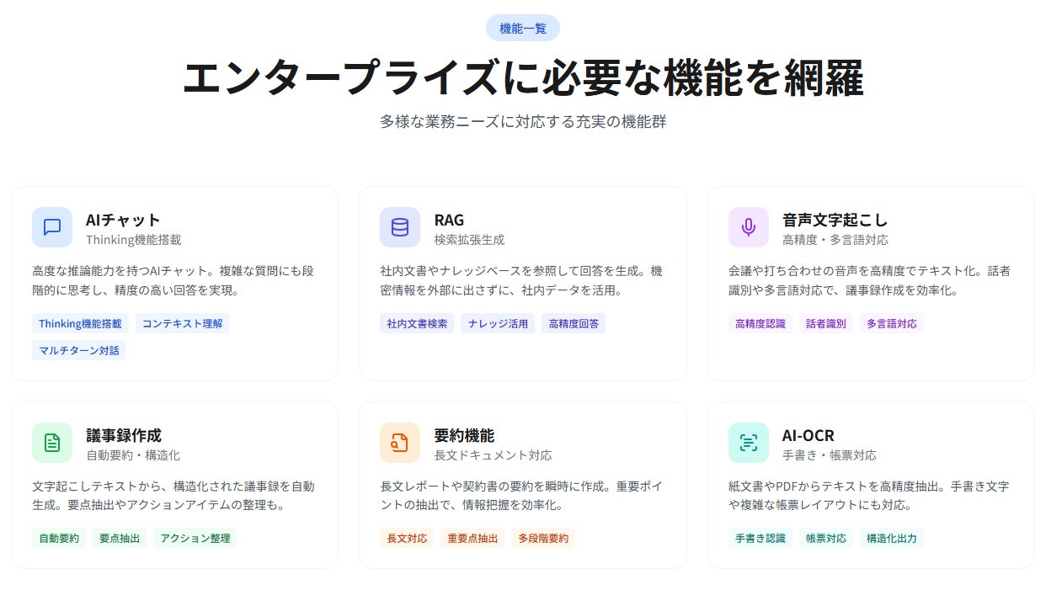Select the コンテキスト理解 tag

point(182,323)
